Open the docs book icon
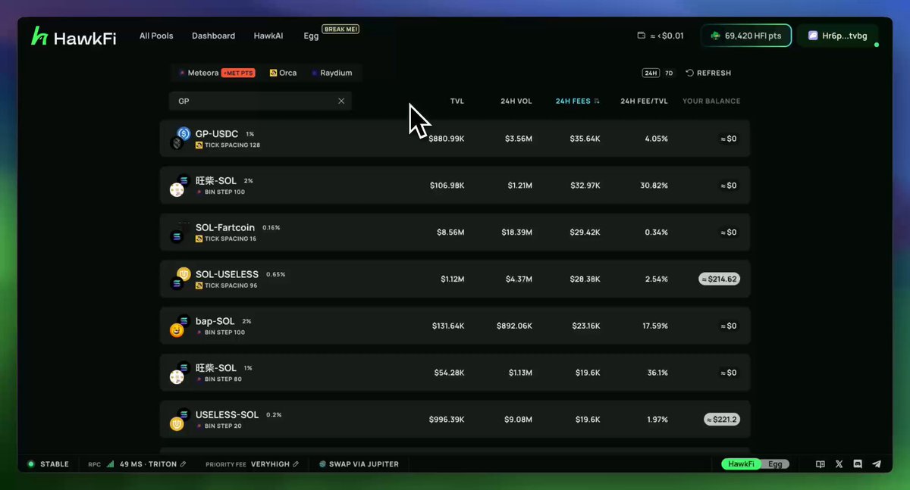 (x=821, y=464)
